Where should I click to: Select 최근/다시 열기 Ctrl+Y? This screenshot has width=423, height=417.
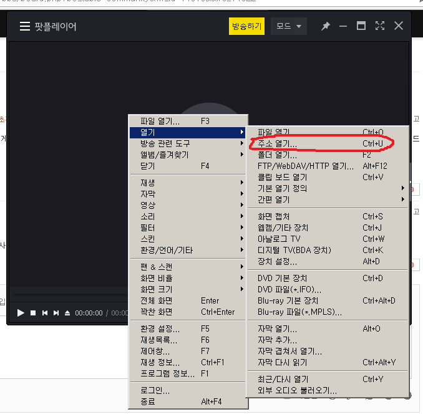(x=327, y=379)
